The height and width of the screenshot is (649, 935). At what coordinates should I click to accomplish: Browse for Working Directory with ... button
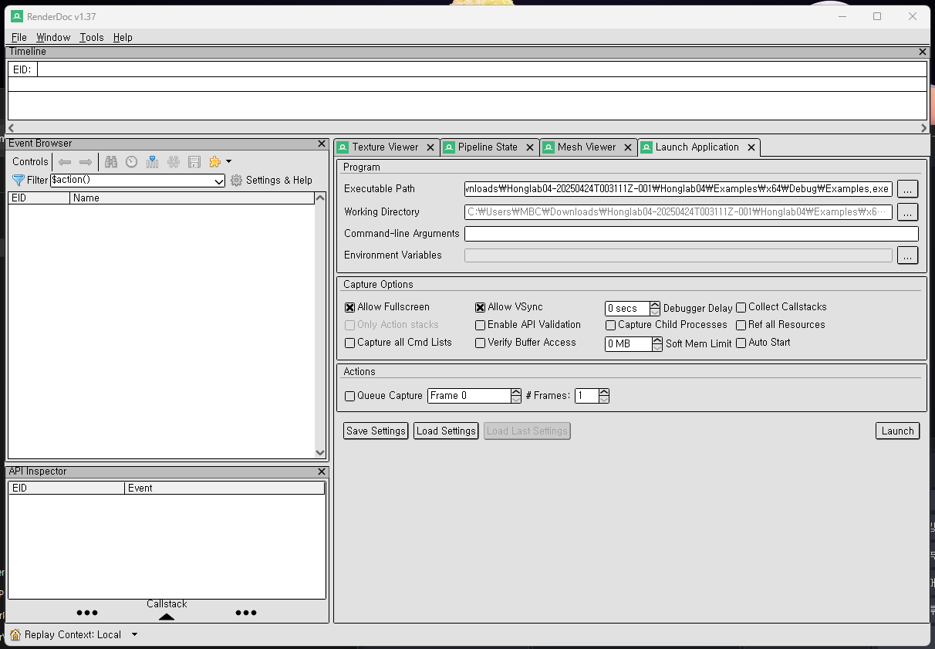coord(907,212)
